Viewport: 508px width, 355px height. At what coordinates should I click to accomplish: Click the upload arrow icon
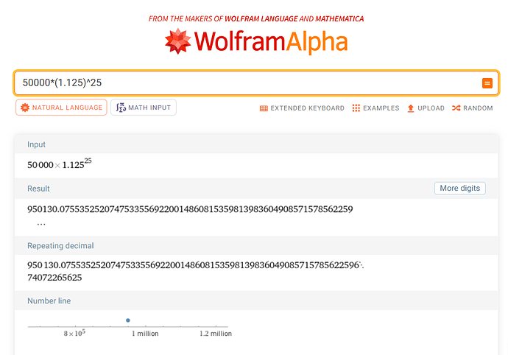point(411,108)
